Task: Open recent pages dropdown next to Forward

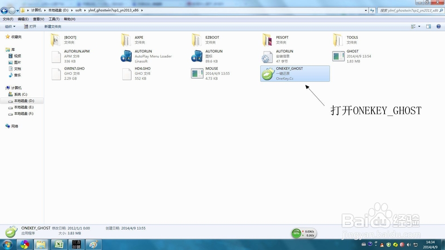Action: (x=18, y=11)
